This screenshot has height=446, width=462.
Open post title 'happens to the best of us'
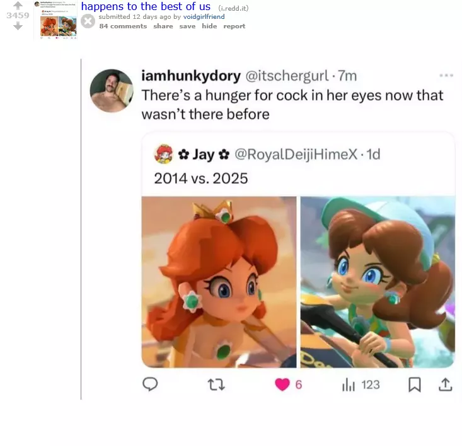[146, 6]
